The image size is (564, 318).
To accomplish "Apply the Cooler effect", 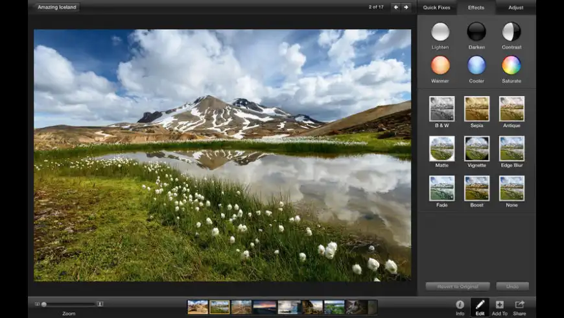I will coord(476,66).
